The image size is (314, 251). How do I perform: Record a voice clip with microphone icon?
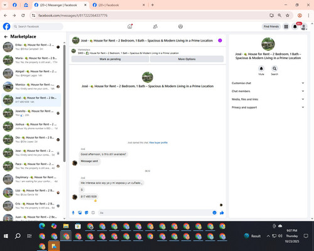(x=73, y=213)
